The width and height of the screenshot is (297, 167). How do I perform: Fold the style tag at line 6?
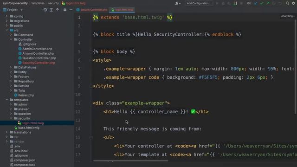point(91,60)
